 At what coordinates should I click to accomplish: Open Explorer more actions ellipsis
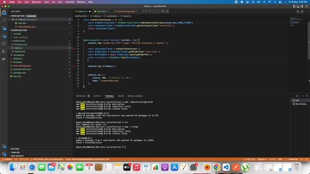point(69,12)
